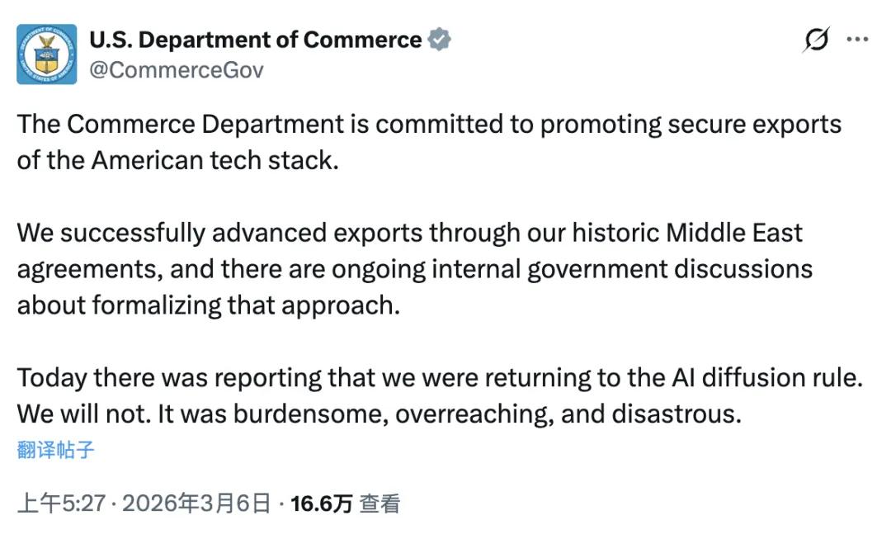The height and width of the screenshot is (539, 891).
Task: Click the Commerce Department seal avatar
Action: click(x=47, y=54)
